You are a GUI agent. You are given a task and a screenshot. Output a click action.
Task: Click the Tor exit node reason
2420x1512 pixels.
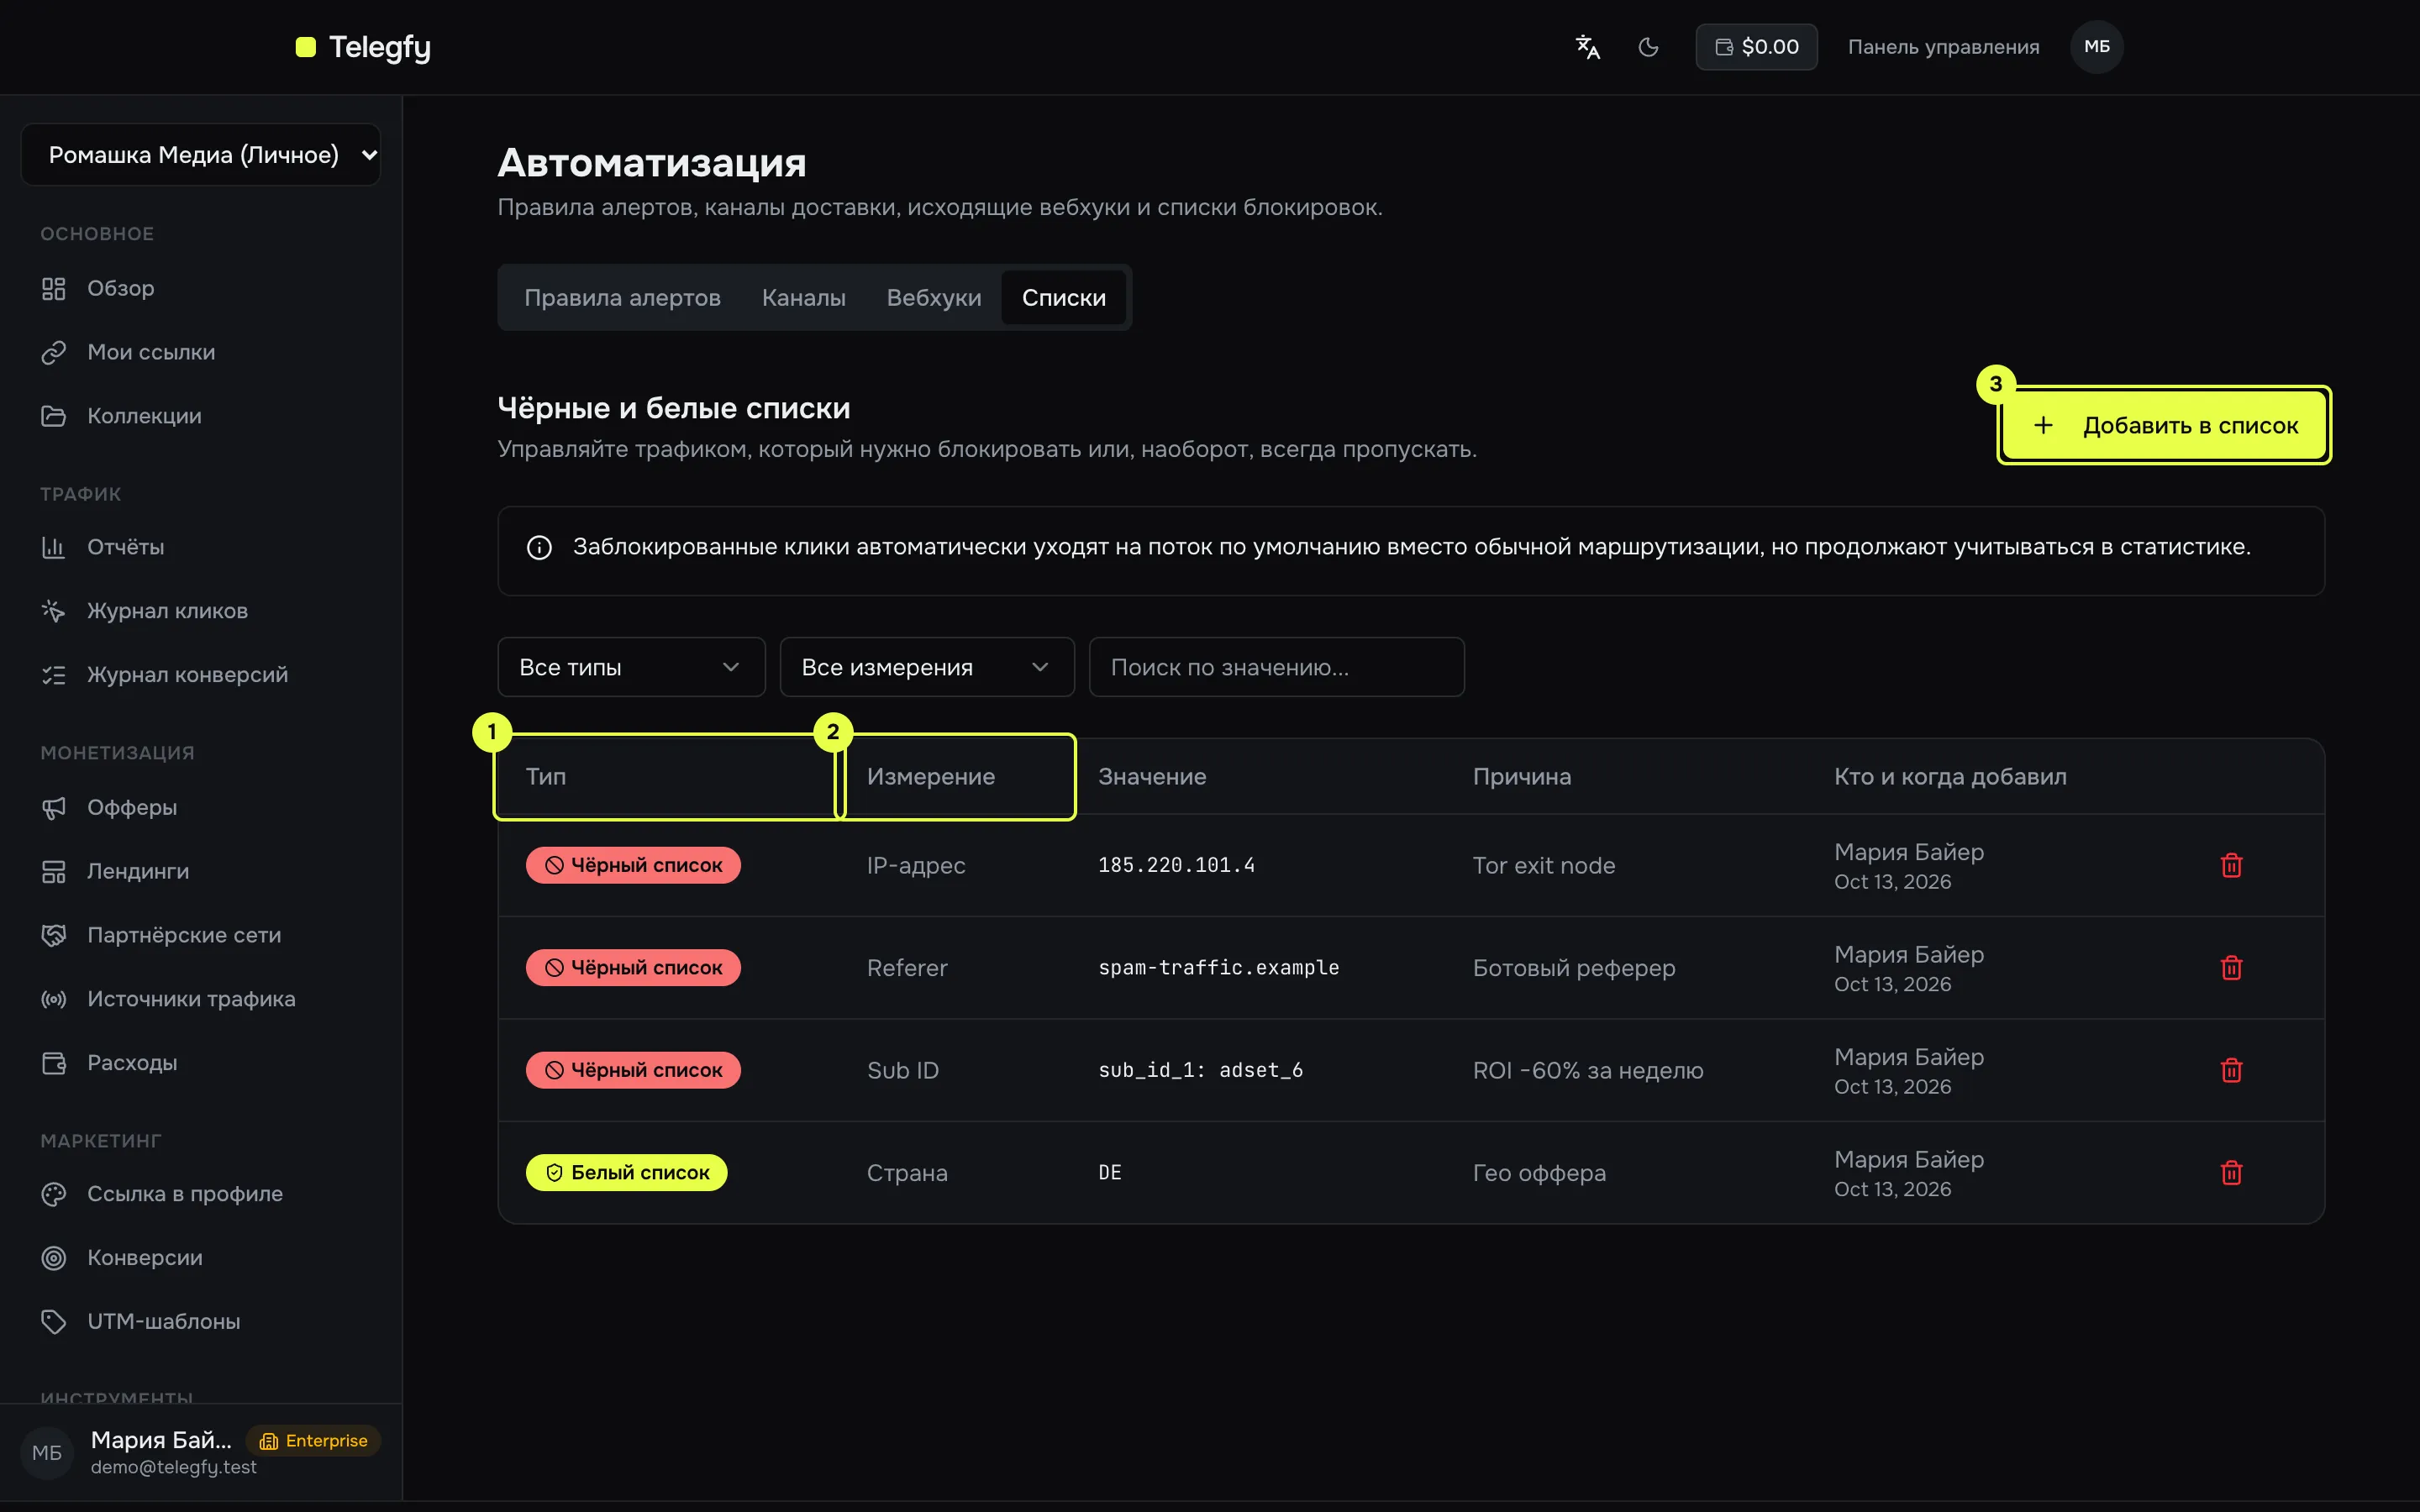[1543, 866]
